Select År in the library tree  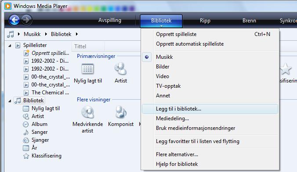click(34, 148)
